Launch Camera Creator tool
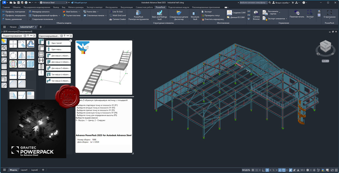The image size is (339, 173). pos(118,19)
